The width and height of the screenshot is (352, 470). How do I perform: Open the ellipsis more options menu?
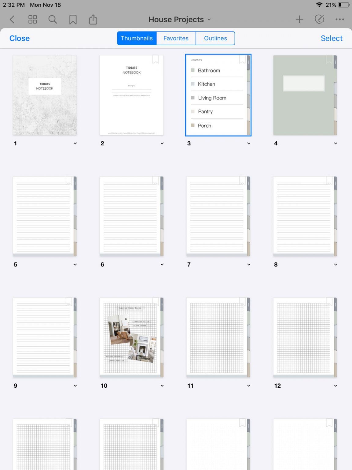(x=340, y=19)
